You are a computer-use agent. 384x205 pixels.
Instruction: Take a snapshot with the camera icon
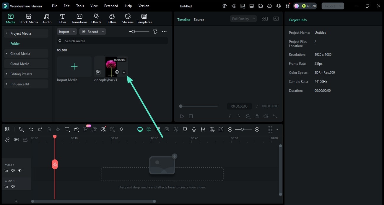click(x=257, y=116)
